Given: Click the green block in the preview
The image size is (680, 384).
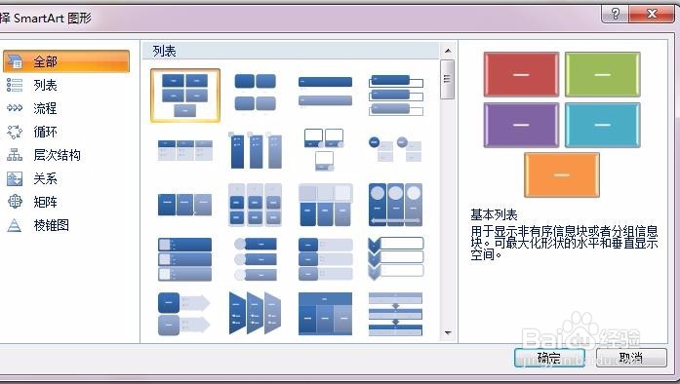Looking at the screenshot, I should coord(602,74).
